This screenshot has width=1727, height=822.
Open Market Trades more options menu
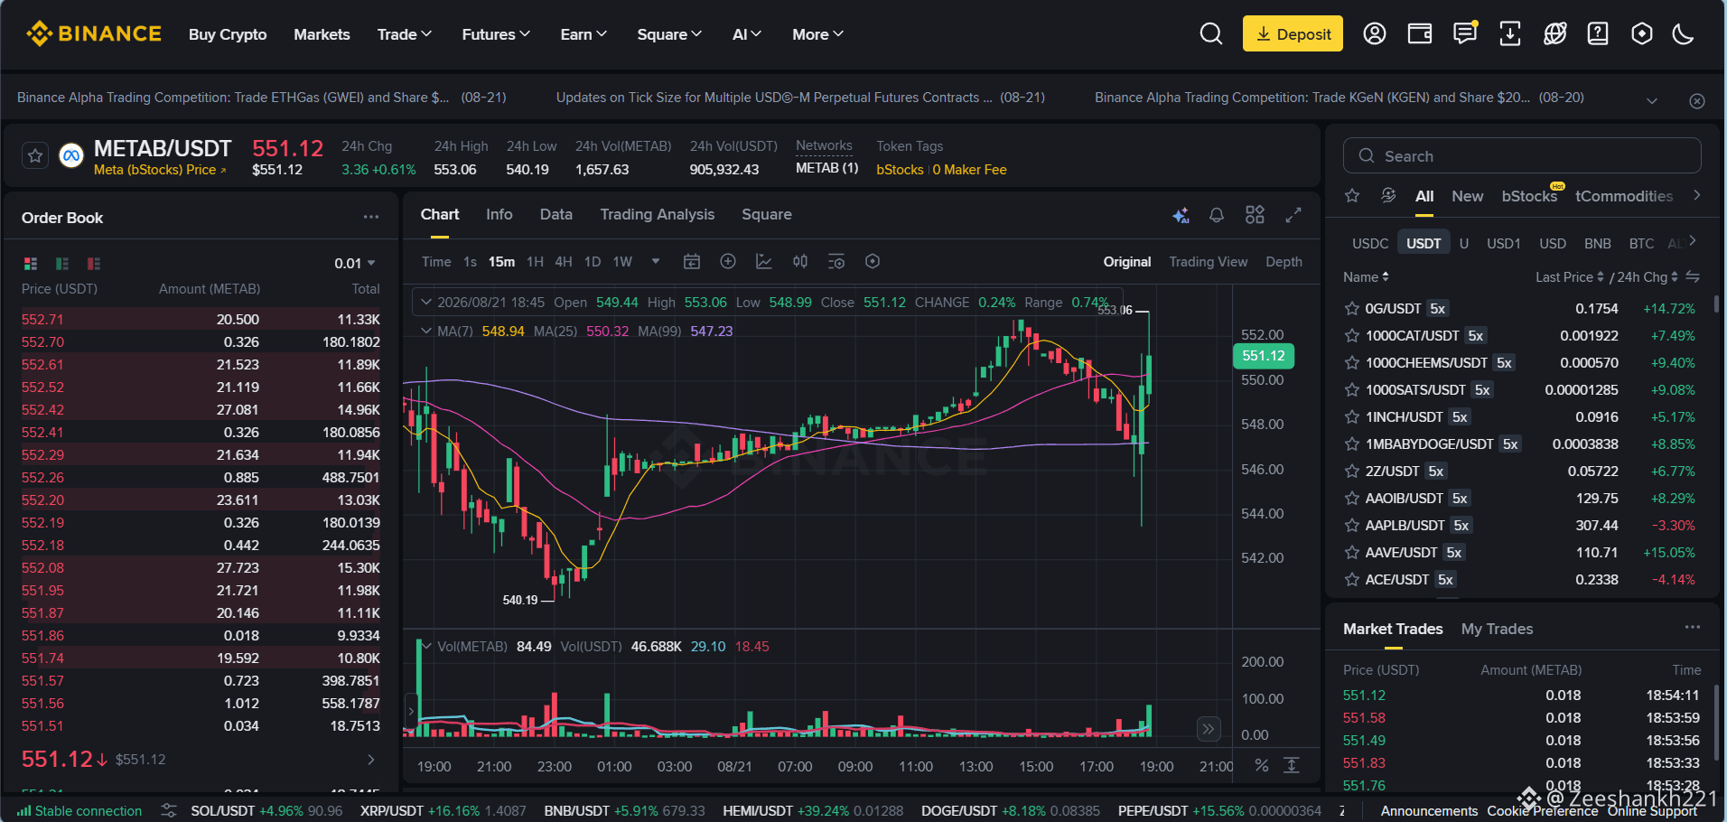point(1693,627)
